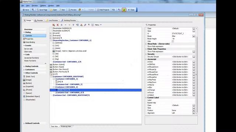Collapse the Dialog section
This screenshot has height=132, width=236.
coord(24,32)
